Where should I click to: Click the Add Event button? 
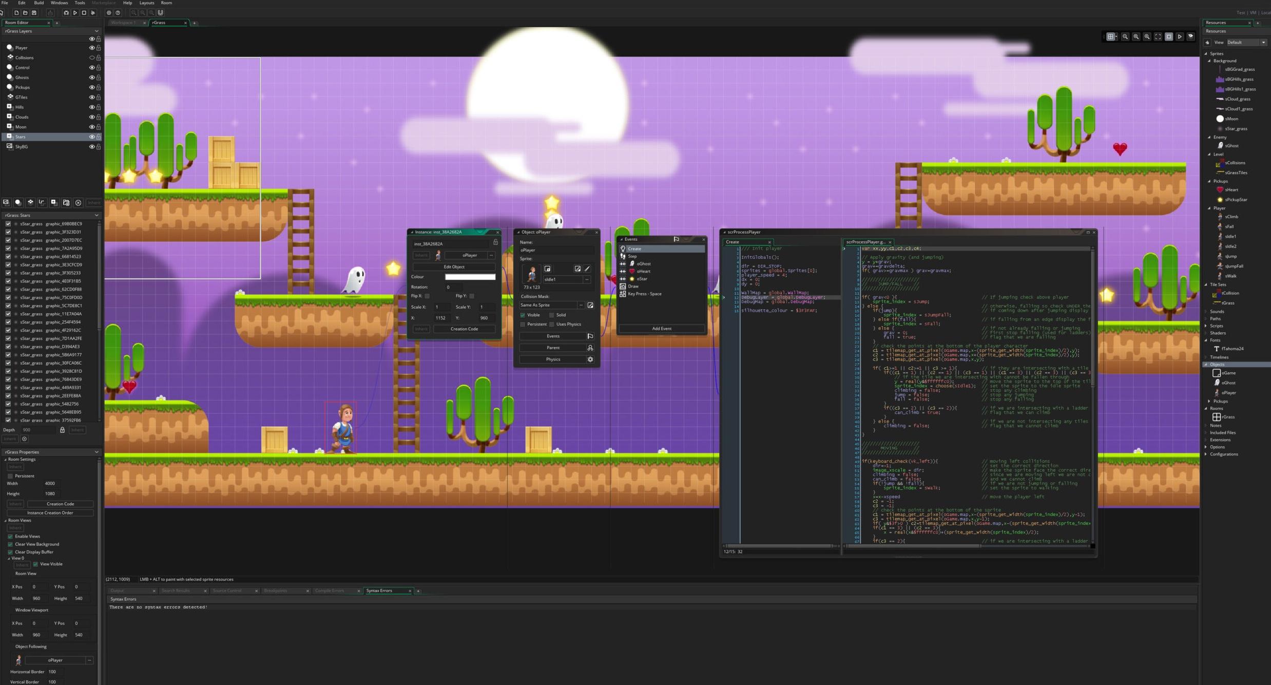662,329
